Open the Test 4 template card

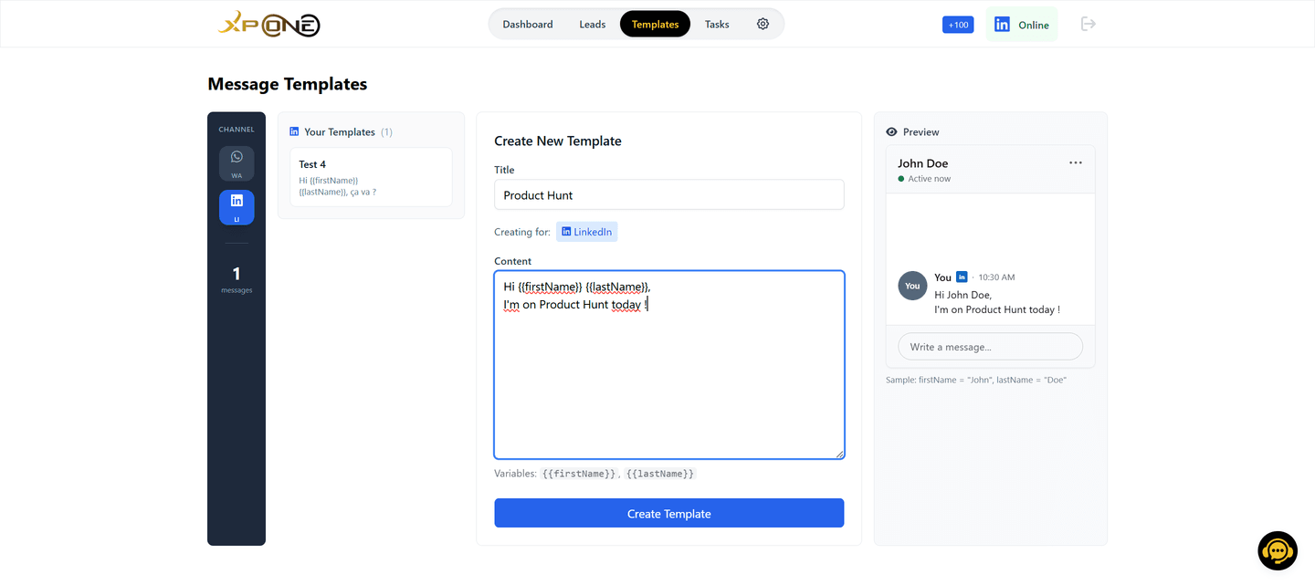coord(371,177)
